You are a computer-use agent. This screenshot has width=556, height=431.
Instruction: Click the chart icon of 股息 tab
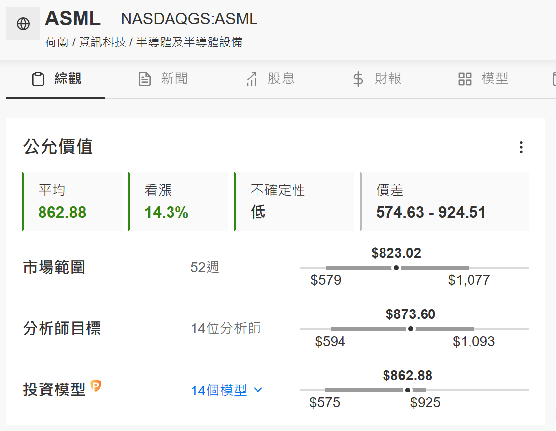(252, 79)
